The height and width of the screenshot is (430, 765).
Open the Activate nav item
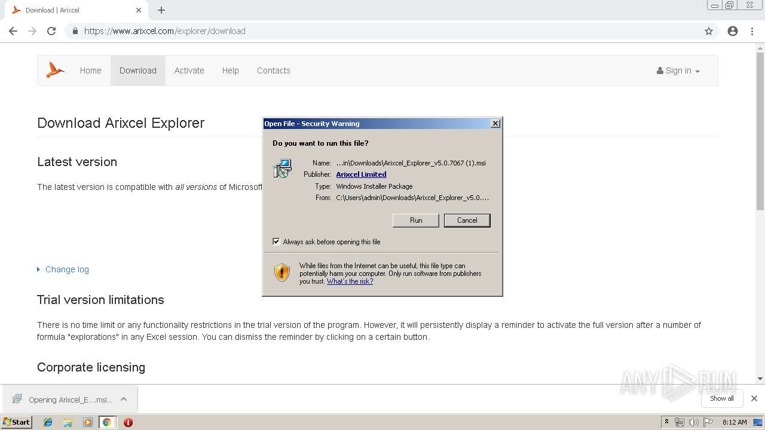(x=189, y=70)
